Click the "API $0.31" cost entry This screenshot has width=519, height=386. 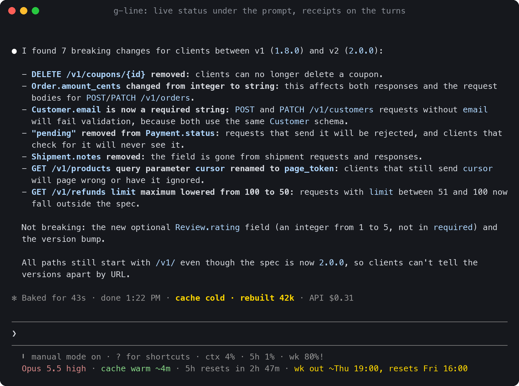[331, 298]
